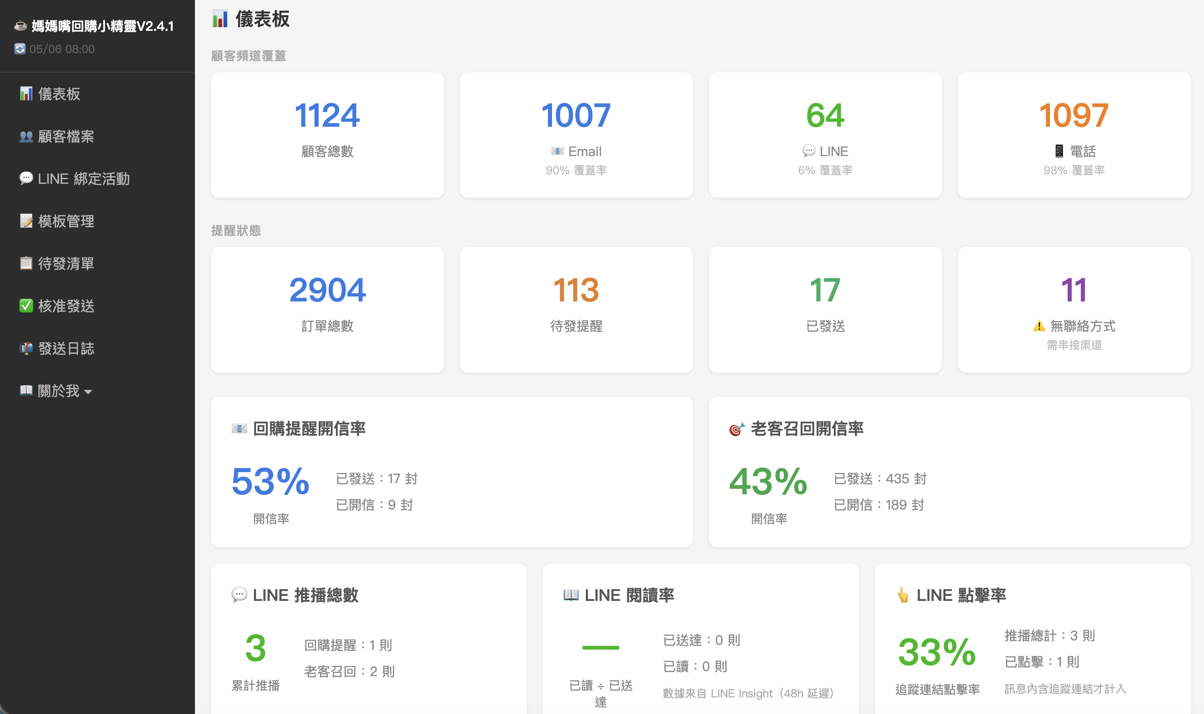Click the green checkmark icon beside 核准發送
Viewport: 1204px width, 714px height.
pos(26,306)
